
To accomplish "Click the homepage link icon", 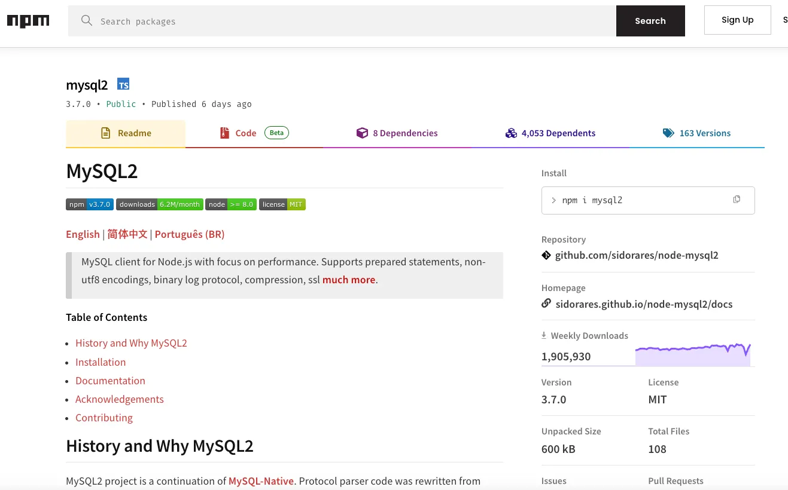I will [546, 304].
